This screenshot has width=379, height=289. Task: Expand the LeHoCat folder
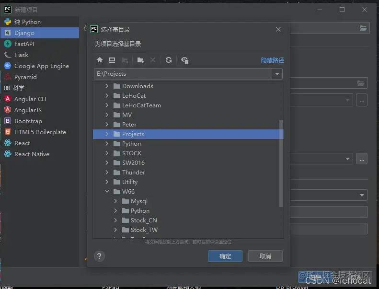pyautogui.click(x=107, y=96)
